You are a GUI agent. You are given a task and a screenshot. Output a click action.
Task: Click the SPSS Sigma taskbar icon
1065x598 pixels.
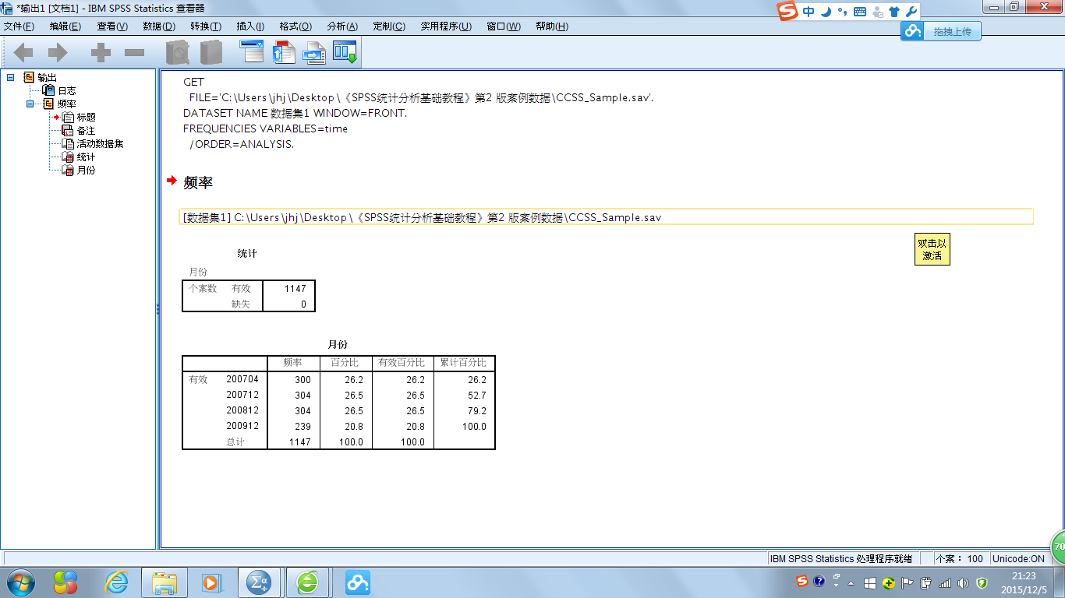pos(258,582)
